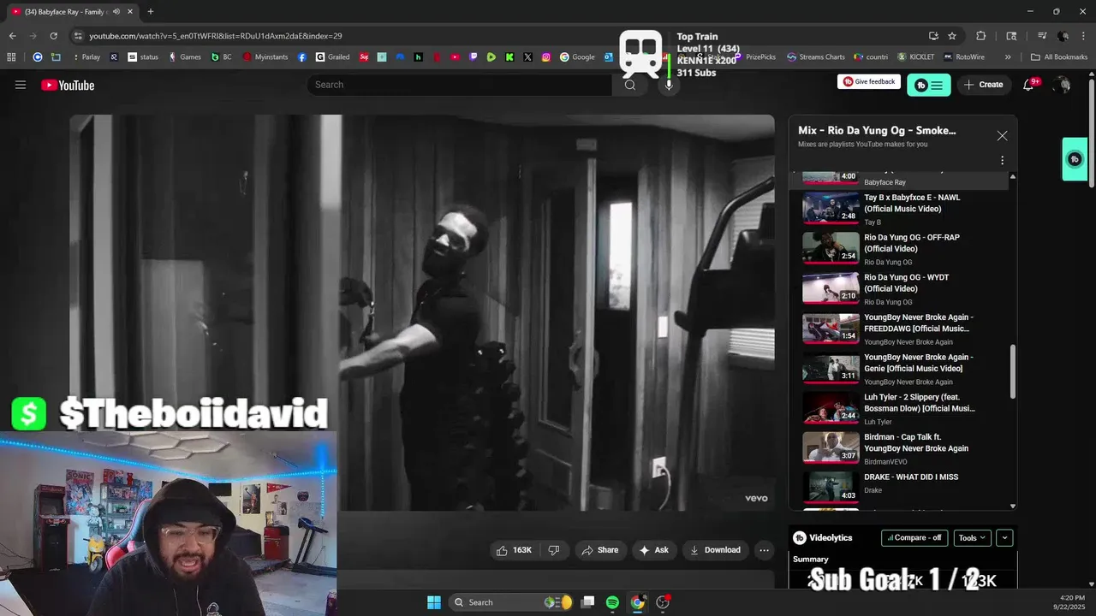Open the Facebook bookmark icon
The width and height of the screenshot is (1096, 616).
(x=302, y=57)
